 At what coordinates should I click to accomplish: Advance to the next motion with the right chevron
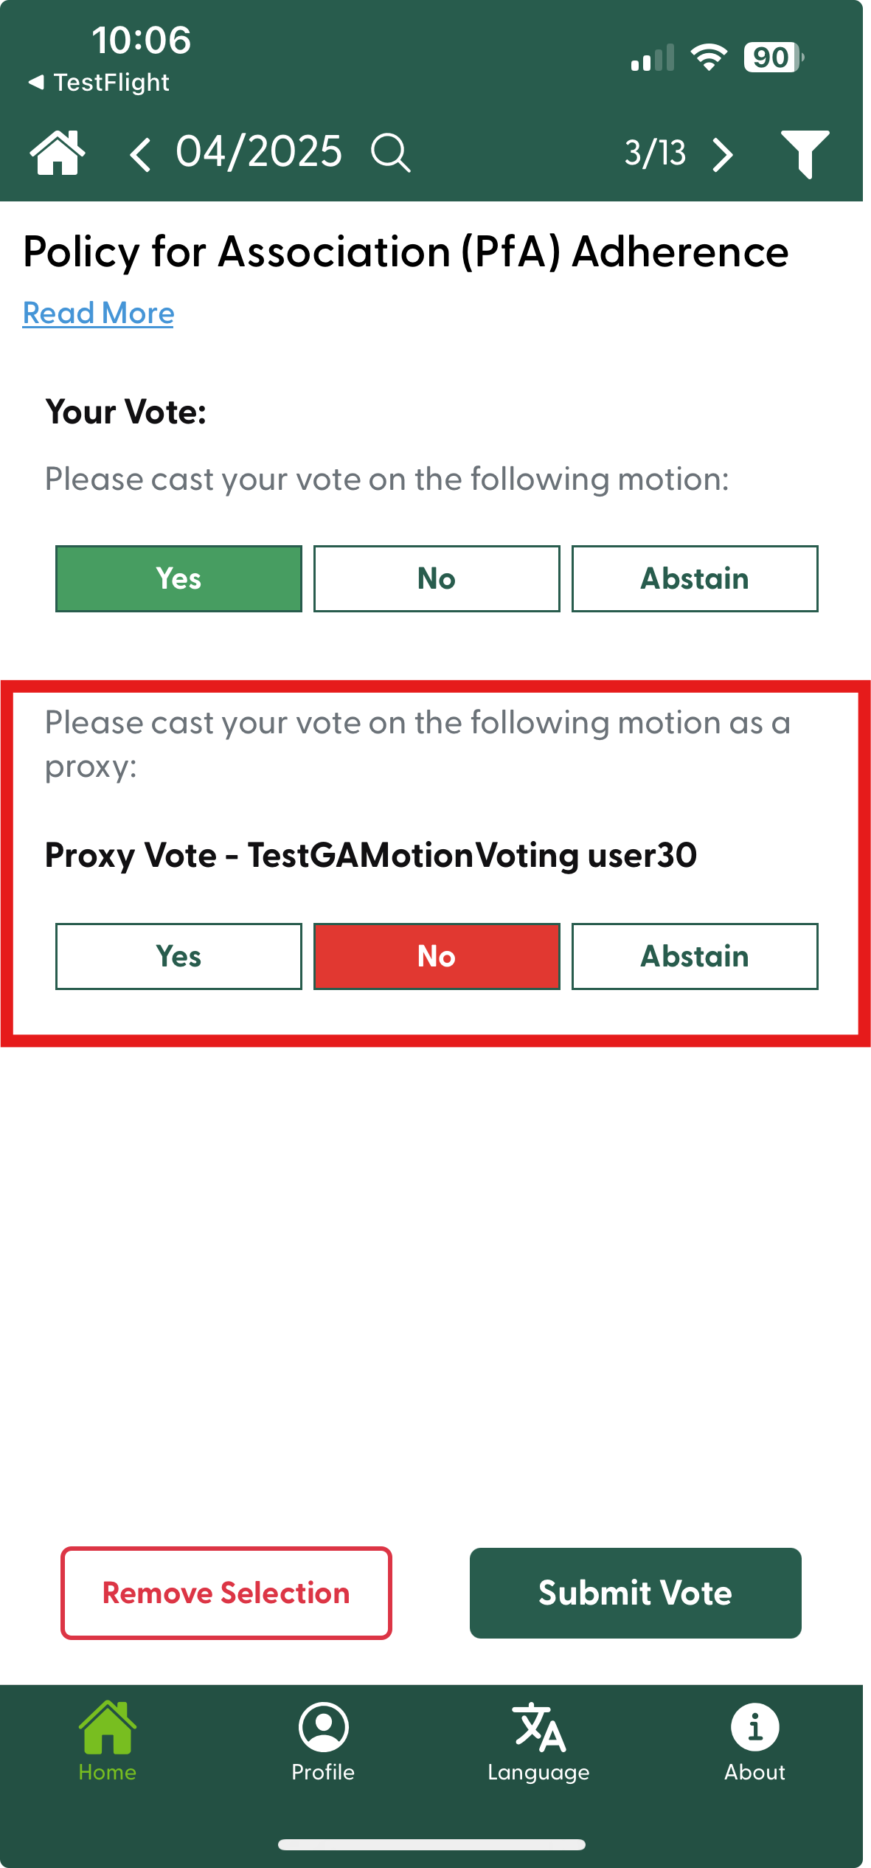coord(723,154)
